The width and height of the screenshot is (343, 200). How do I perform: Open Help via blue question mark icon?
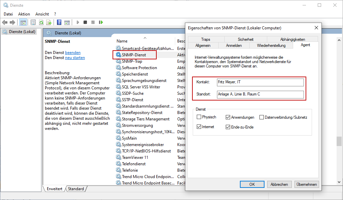(x=59, y=22)
